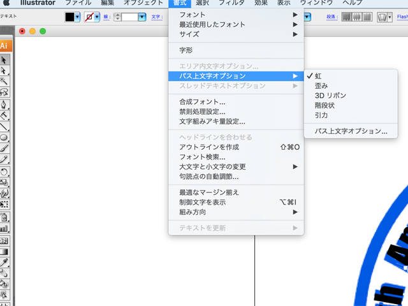The height and width of the screenshot is (306, 408).
Task: Expand the フォント submenu
Action: point(236,15)
